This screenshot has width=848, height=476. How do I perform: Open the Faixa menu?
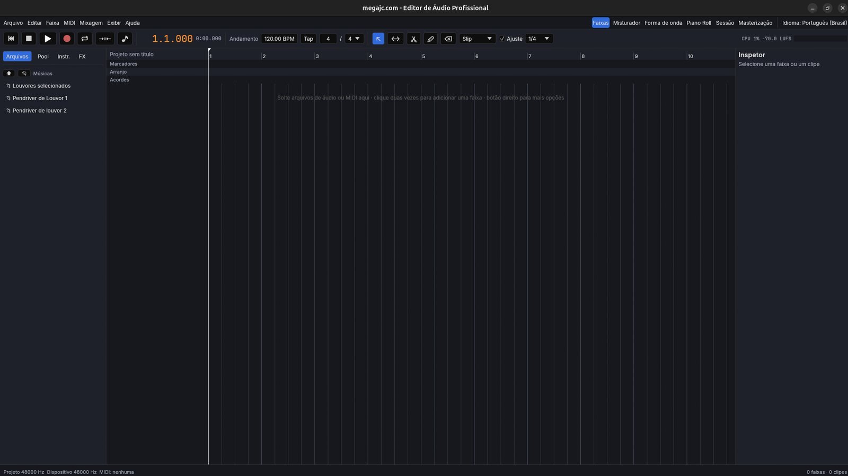click(x=52, y=23)
